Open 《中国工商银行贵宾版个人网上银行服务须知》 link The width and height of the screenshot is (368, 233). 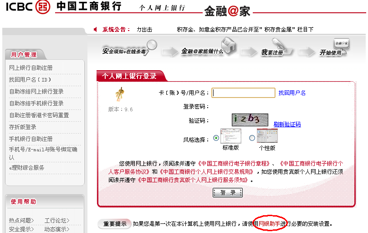(x=193, y=180)
